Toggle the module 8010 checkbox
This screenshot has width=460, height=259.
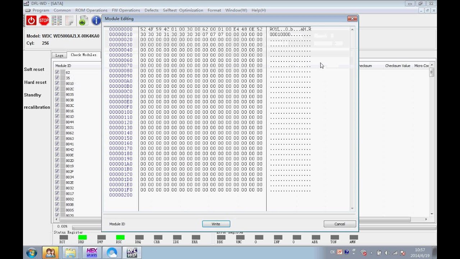pyautogui.click(x=57, y=83)
